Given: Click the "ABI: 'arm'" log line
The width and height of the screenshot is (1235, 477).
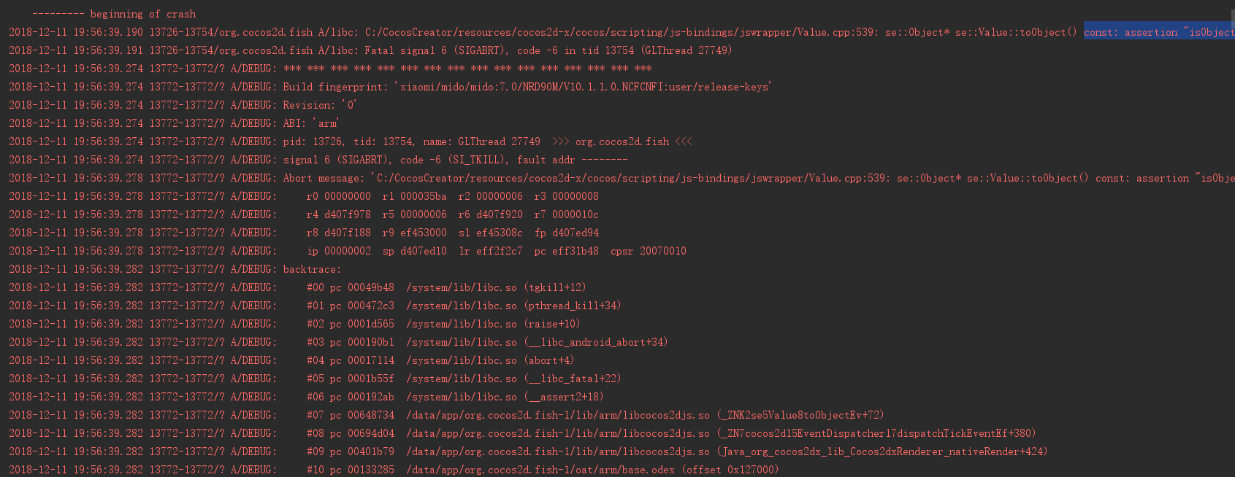Looking at the screenshot, I should [311, 123].
